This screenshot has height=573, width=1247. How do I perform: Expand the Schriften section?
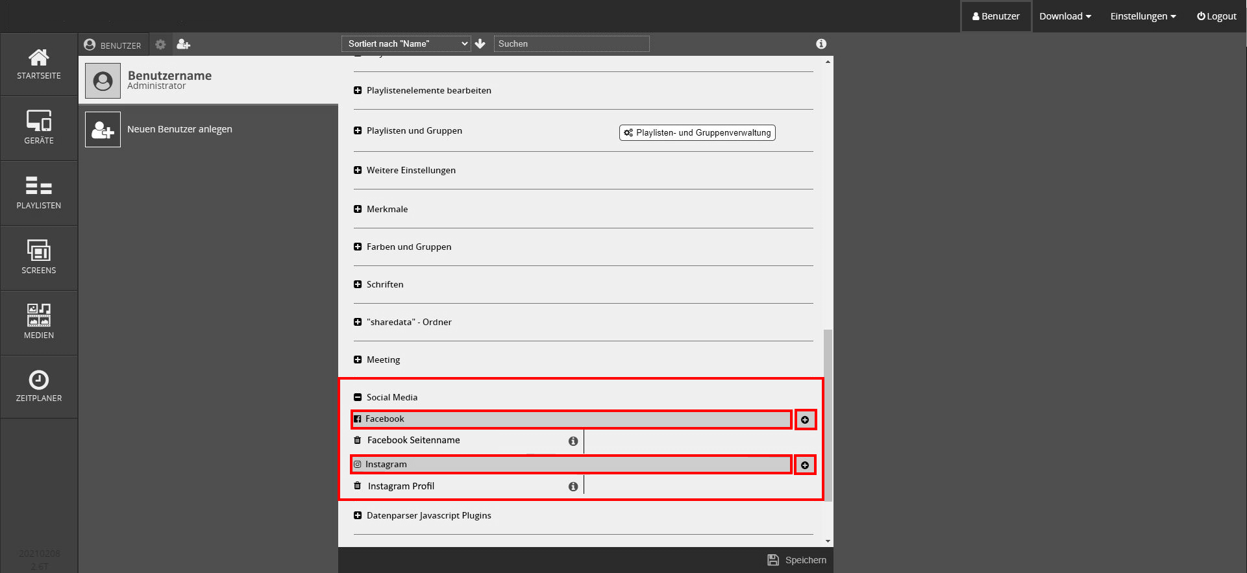358,284
